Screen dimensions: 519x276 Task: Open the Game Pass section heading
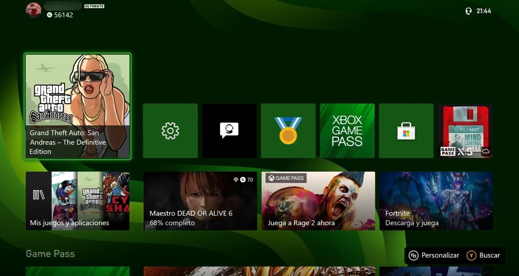coord(50,254)
